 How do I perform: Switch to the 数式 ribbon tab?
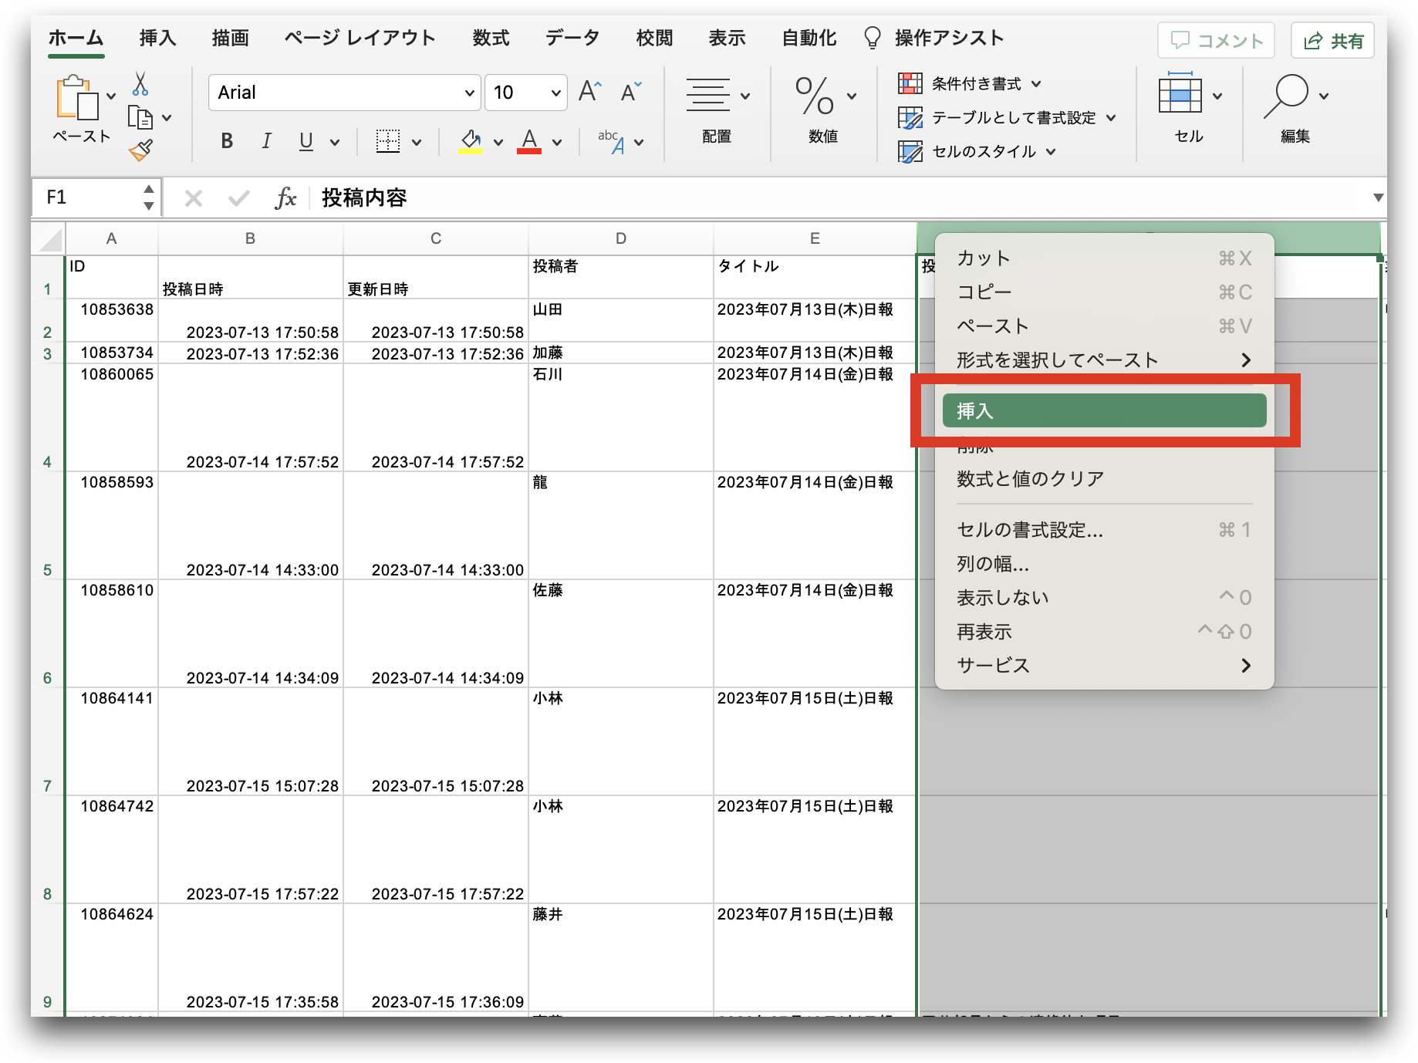tap(491, 38)
